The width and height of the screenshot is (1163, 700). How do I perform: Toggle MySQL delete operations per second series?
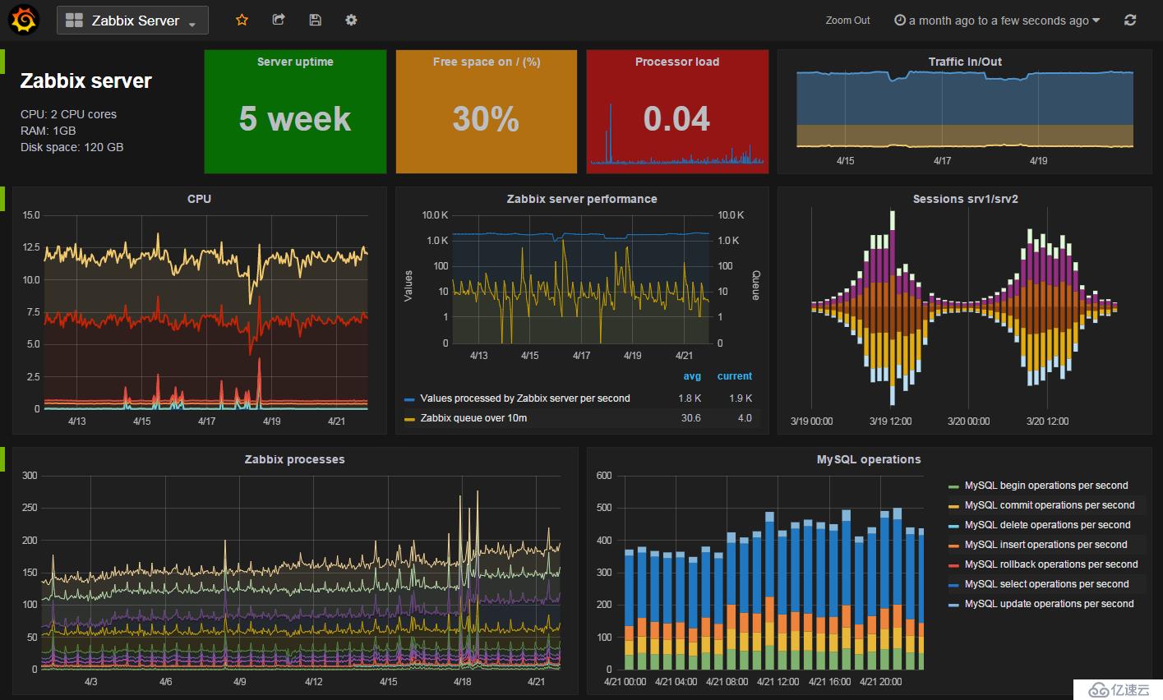tap(1047, 525)
